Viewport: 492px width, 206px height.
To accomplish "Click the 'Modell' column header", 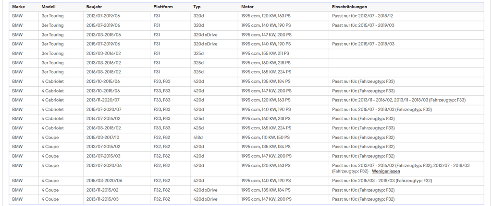I will [x=49, y=7].
